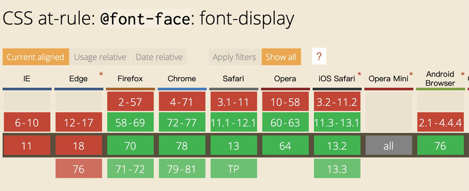
Task: Click the IE browser column header
Action: (27, 79)
